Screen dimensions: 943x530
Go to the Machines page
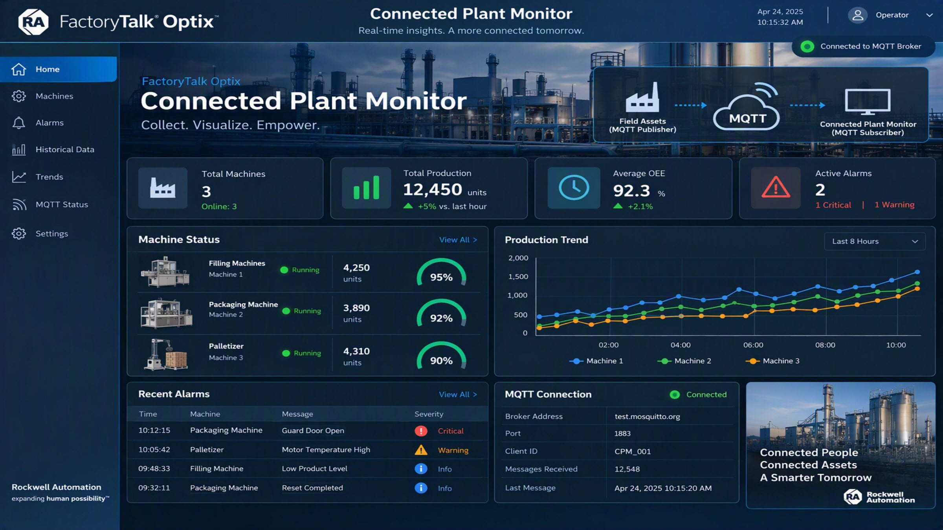pyautogui.click(x=54, y=96)
